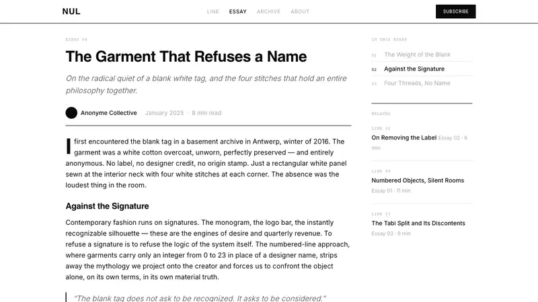Screen dimensions: 538x302
Task: Click the Against the Signature heading in article
Action: tap(107, 206)
